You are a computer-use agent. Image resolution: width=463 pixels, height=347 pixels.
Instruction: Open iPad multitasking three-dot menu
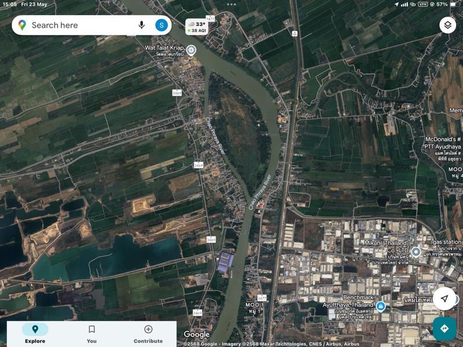[231, 4]
